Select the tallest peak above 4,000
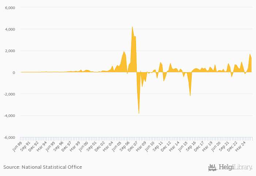The width and height of the screenshot is (256, 176). coord(132,27)
